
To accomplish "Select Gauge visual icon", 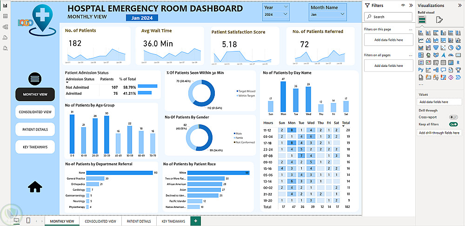I will point(451,55).
